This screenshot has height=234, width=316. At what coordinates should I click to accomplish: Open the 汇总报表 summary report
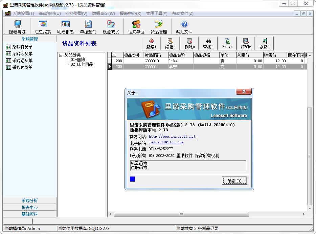(43, 27)
